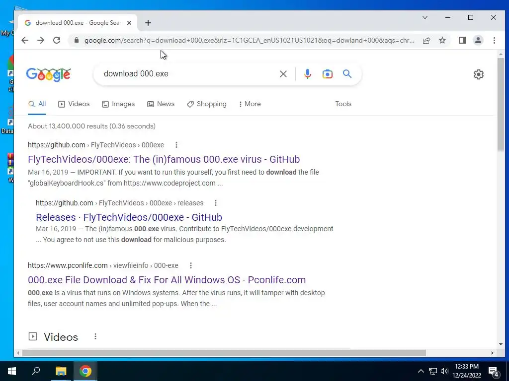The image size is (509, 381).
Task: Click the vertical scrollbar thumb
Action: [501, 104]
